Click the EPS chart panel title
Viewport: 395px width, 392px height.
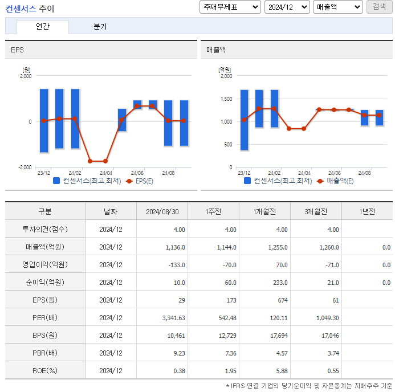click(17, 50)
